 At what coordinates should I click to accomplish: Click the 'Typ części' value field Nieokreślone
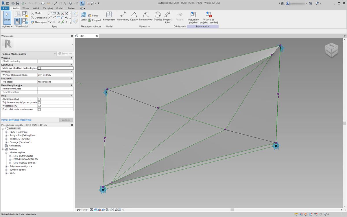click(55, 82)
